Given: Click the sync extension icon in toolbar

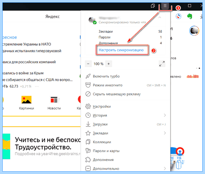Looking at the screenshot, I should 178,16.
